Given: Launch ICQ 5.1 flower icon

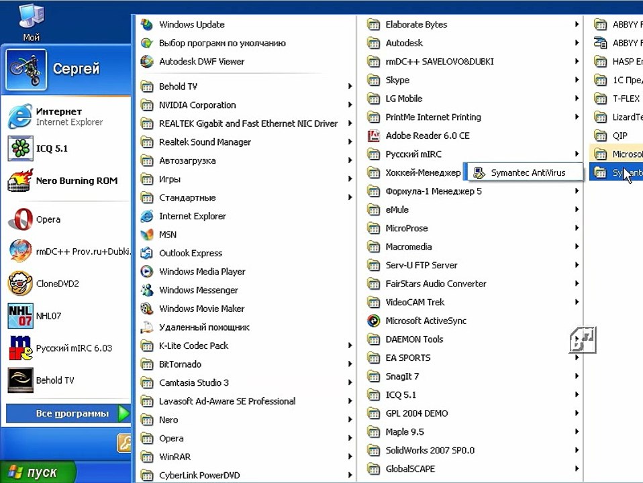Looking at the screenshot, I should coord(20,148).
